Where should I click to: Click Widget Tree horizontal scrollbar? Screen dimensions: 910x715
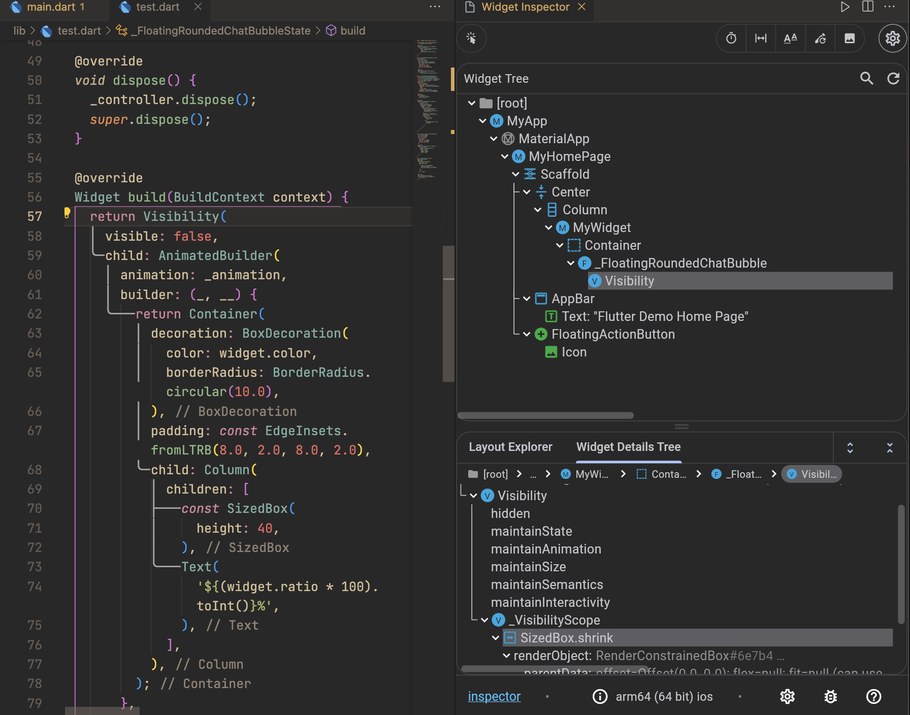coord(545,415)
